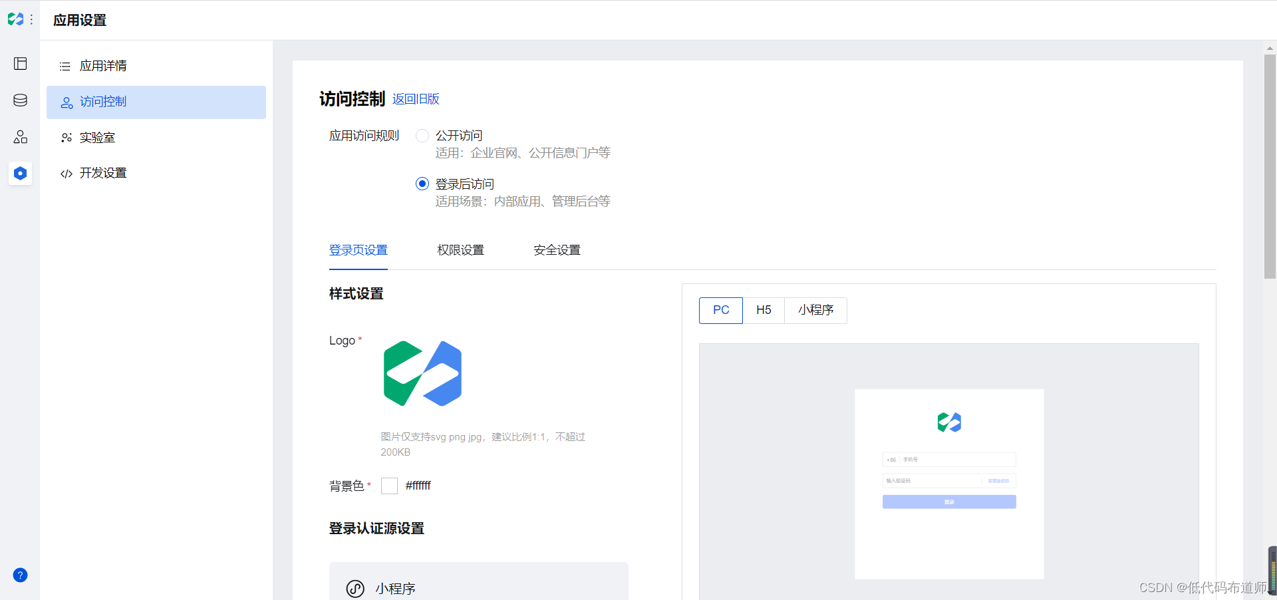Switch to the 安全设置 tab

point(557,249)
